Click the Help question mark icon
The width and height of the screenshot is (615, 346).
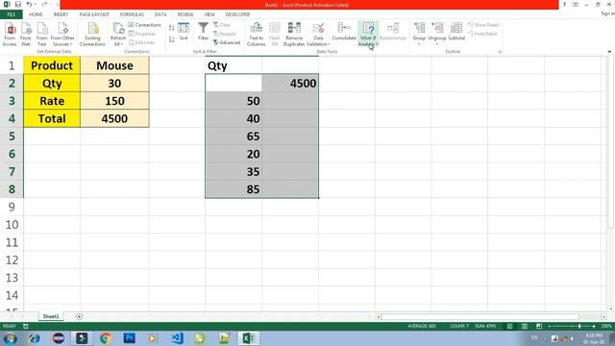[564, 4]
